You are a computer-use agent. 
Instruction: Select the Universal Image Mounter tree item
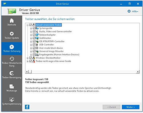pos(51,51)
